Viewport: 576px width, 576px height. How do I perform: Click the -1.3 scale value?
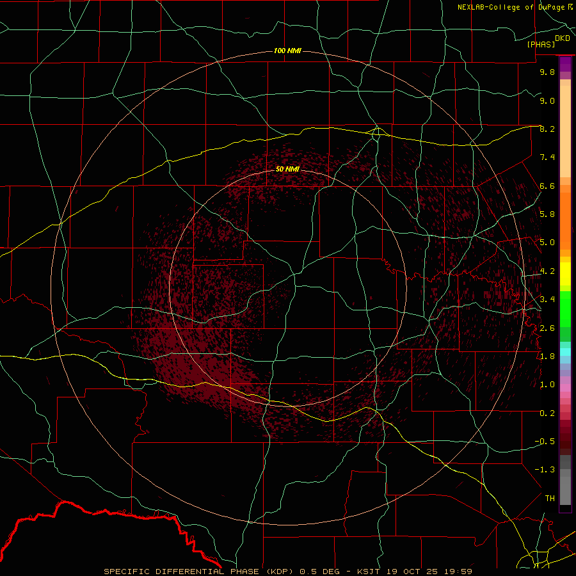(x=545, y=470)
